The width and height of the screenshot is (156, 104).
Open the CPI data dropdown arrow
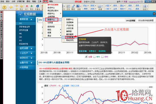(102, 6)
